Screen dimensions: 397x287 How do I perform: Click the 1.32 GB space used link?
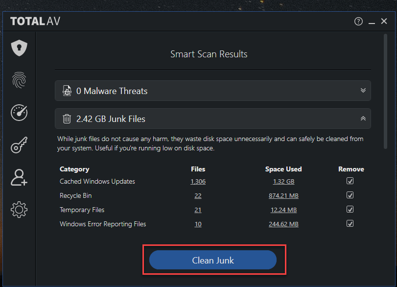coord(283,182)
